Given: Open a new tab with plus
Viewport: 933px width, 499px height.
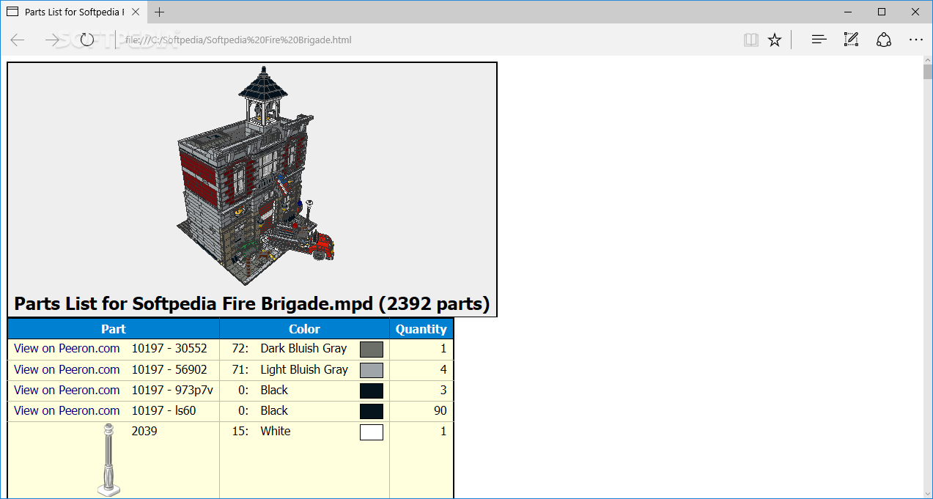Looking at the screenshot, I should (160, 12).
